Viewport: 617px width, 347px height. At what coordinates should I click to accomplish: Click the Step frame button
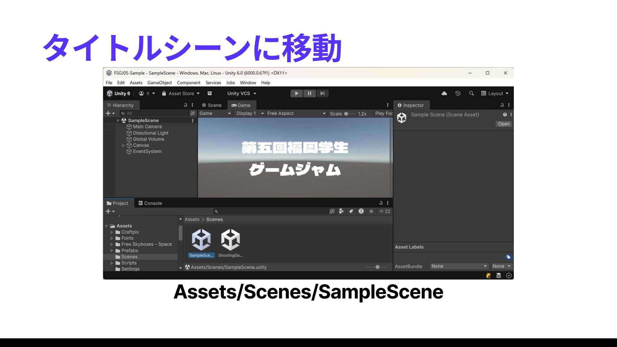point(322,93)
